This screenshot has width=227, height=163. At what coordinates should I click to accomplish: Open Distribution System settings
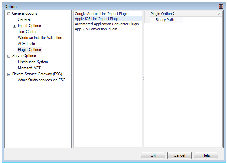pos(33,62)
